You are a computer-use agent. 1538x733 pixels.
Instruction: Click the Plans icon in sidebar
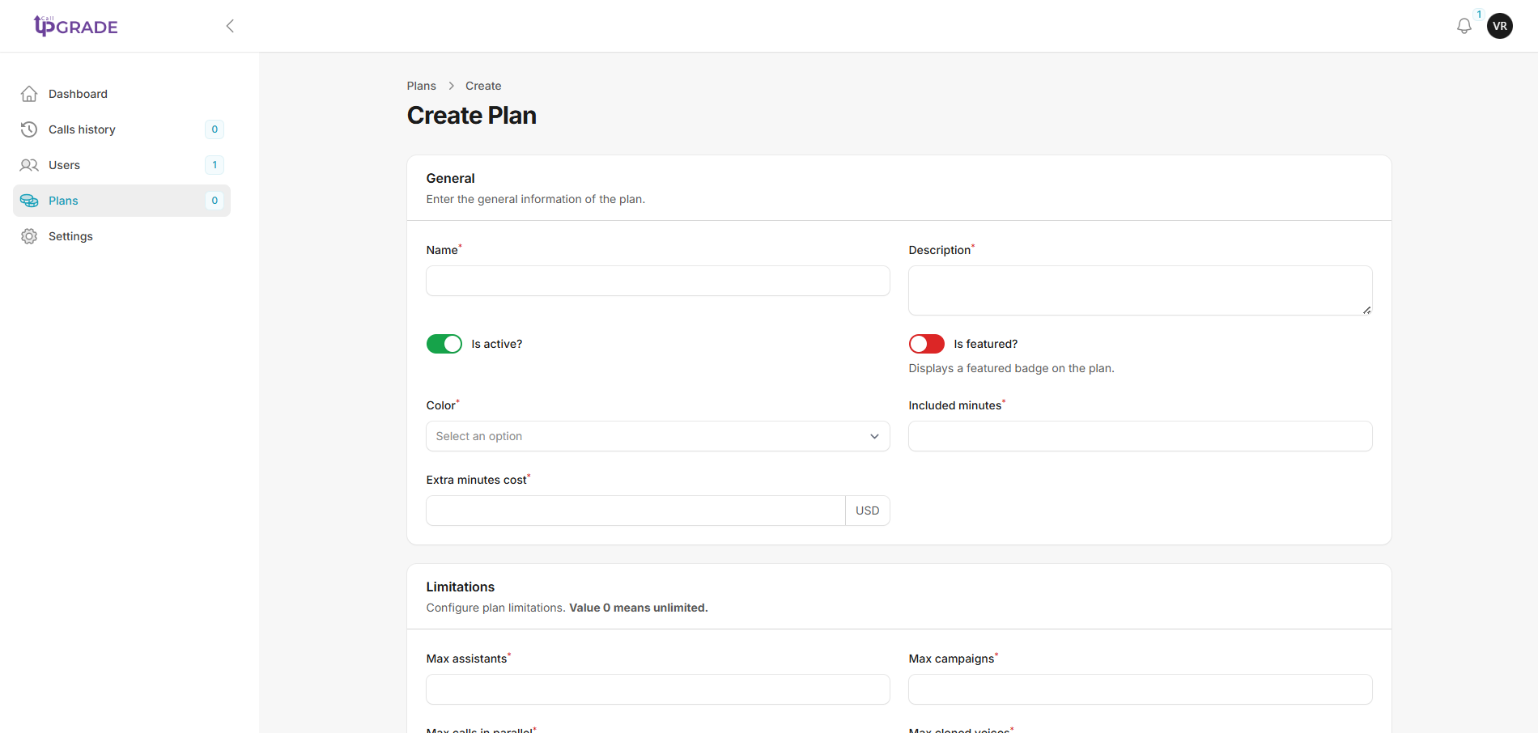(29, 200)
